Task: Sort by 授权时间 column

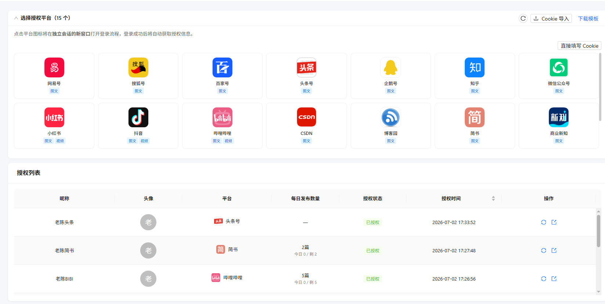Action: tap(493, 198)
